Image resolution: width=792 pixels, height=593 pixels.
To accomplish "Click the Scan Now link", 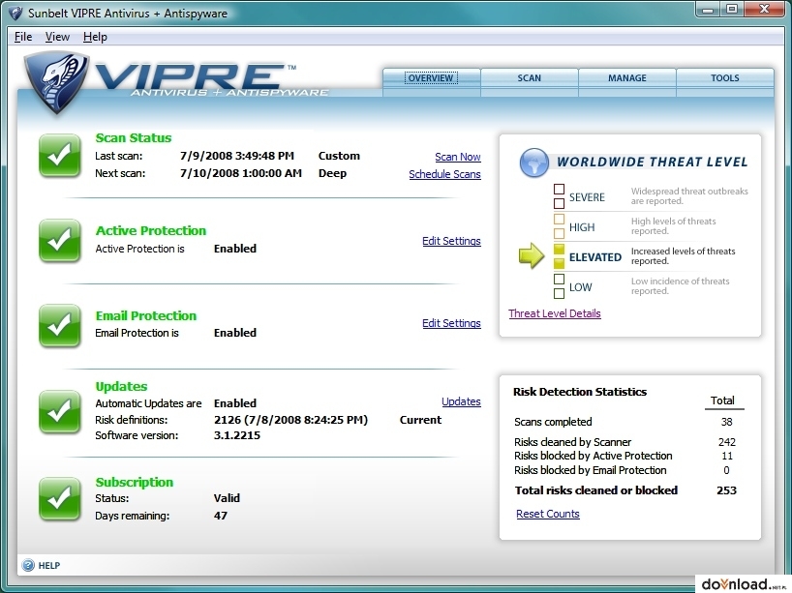I will (458, 157).
